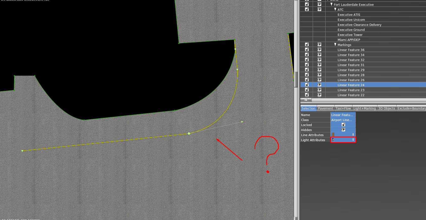Switch to the 3D Objects tab
Image resolution: width=426 pixels, height=220 pixels.
click(x=387, y=108)
